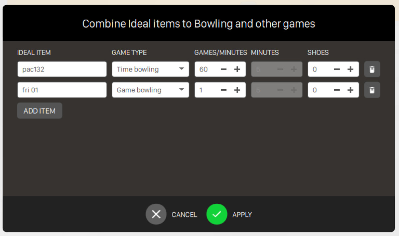Image resolution: width=399 pixels, height=236 pixels.
Task: Delete the fri 01 item row
Action: pos(372,90)
